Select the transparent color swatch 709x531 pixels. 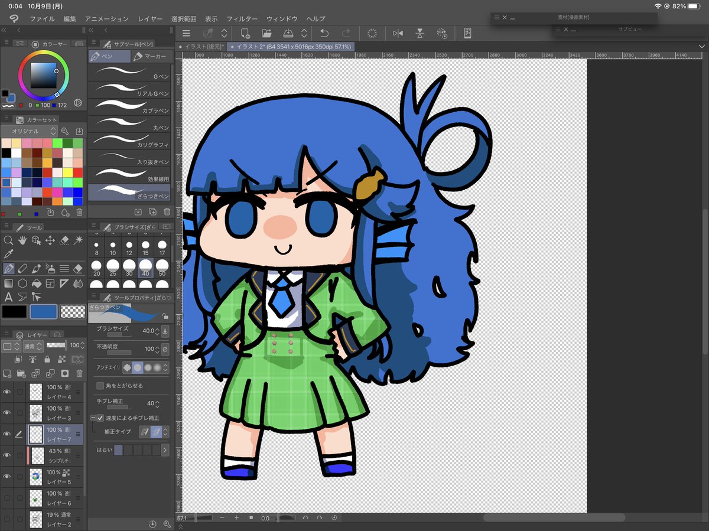[x=73, y=312]
